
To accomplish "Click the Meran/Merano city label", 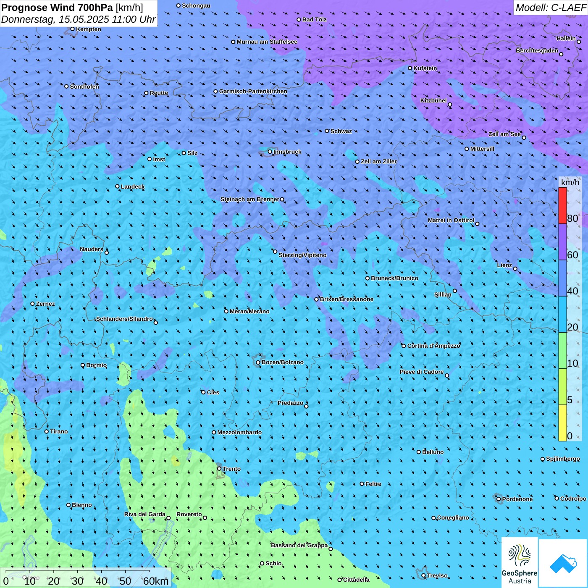I will (x=249, y=311).
